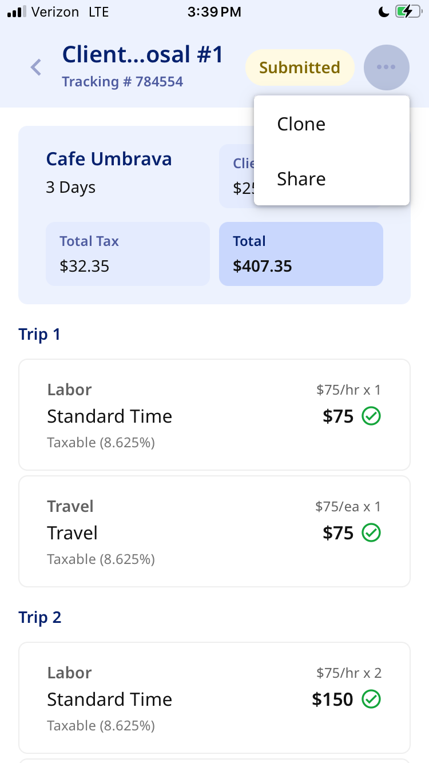The width and height of the screenshot is (429, 763).
Task: Tap the Cafe Umbrava client name
Action: click(109, 159)
